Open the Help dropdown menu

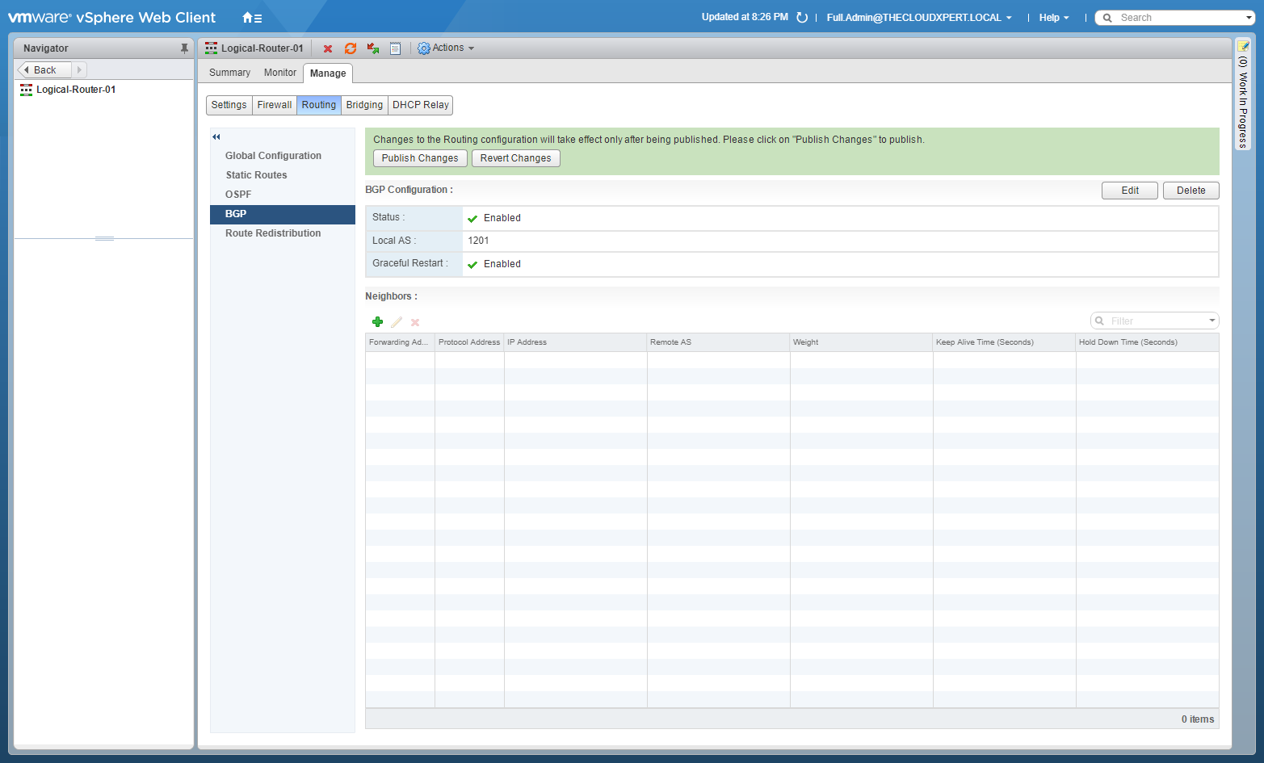tap(1053, 18)
